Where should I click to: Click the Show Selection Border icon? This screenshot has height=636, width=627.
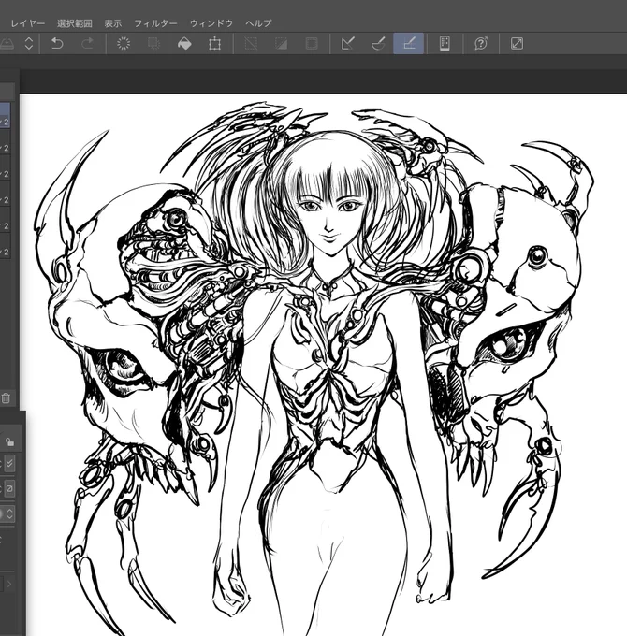312,43
